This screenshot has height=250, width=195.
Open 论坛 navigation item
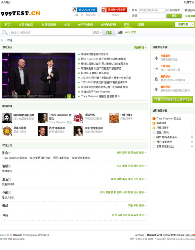click(x=67, y=25)
